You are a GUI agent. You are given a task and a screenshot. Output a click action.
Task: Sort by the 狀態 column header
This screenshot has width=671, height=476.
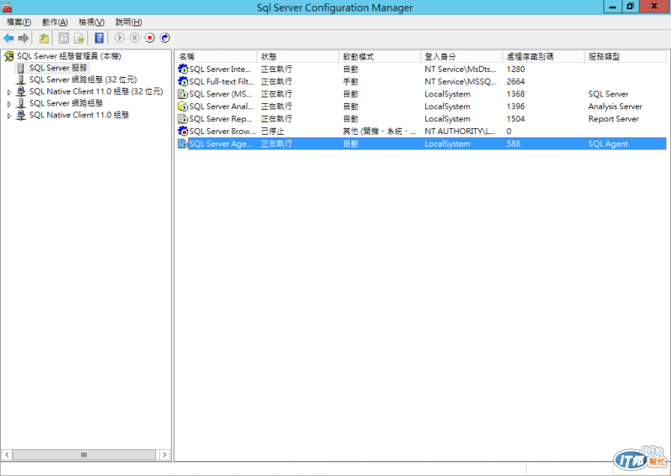click(x=298, y=56)
